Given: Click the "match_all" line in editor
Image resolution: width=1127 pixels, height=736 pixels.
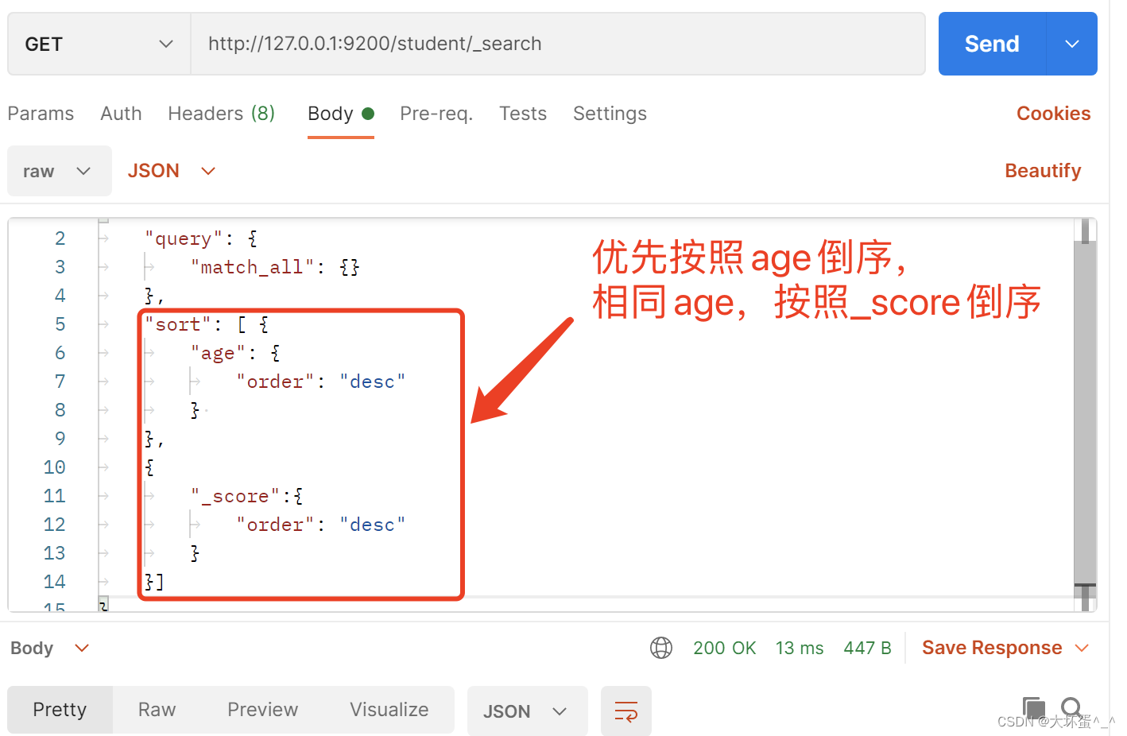Looking at the screenshot, I should pyautogui.click(x=275, y=267).
